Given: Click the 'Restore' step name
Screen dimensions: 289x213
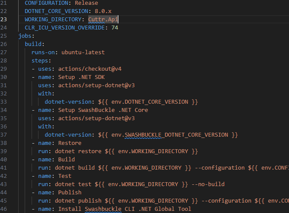Looking at the screenshot, I should (70, 143).
